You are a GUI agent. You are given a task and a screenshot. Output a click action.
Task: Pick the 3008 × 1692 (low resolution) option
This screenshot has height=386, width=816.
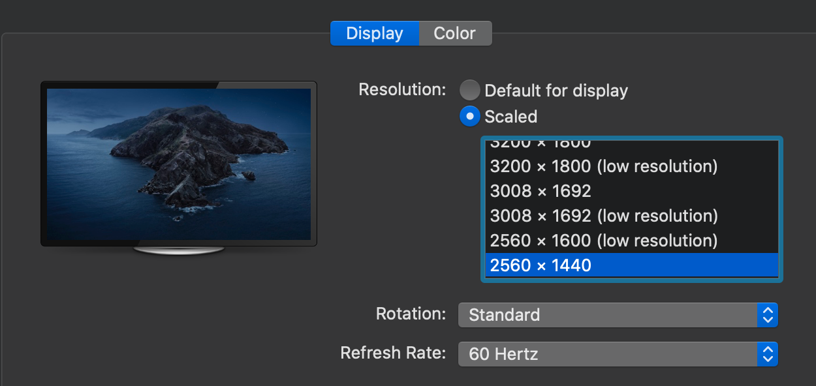604,216
